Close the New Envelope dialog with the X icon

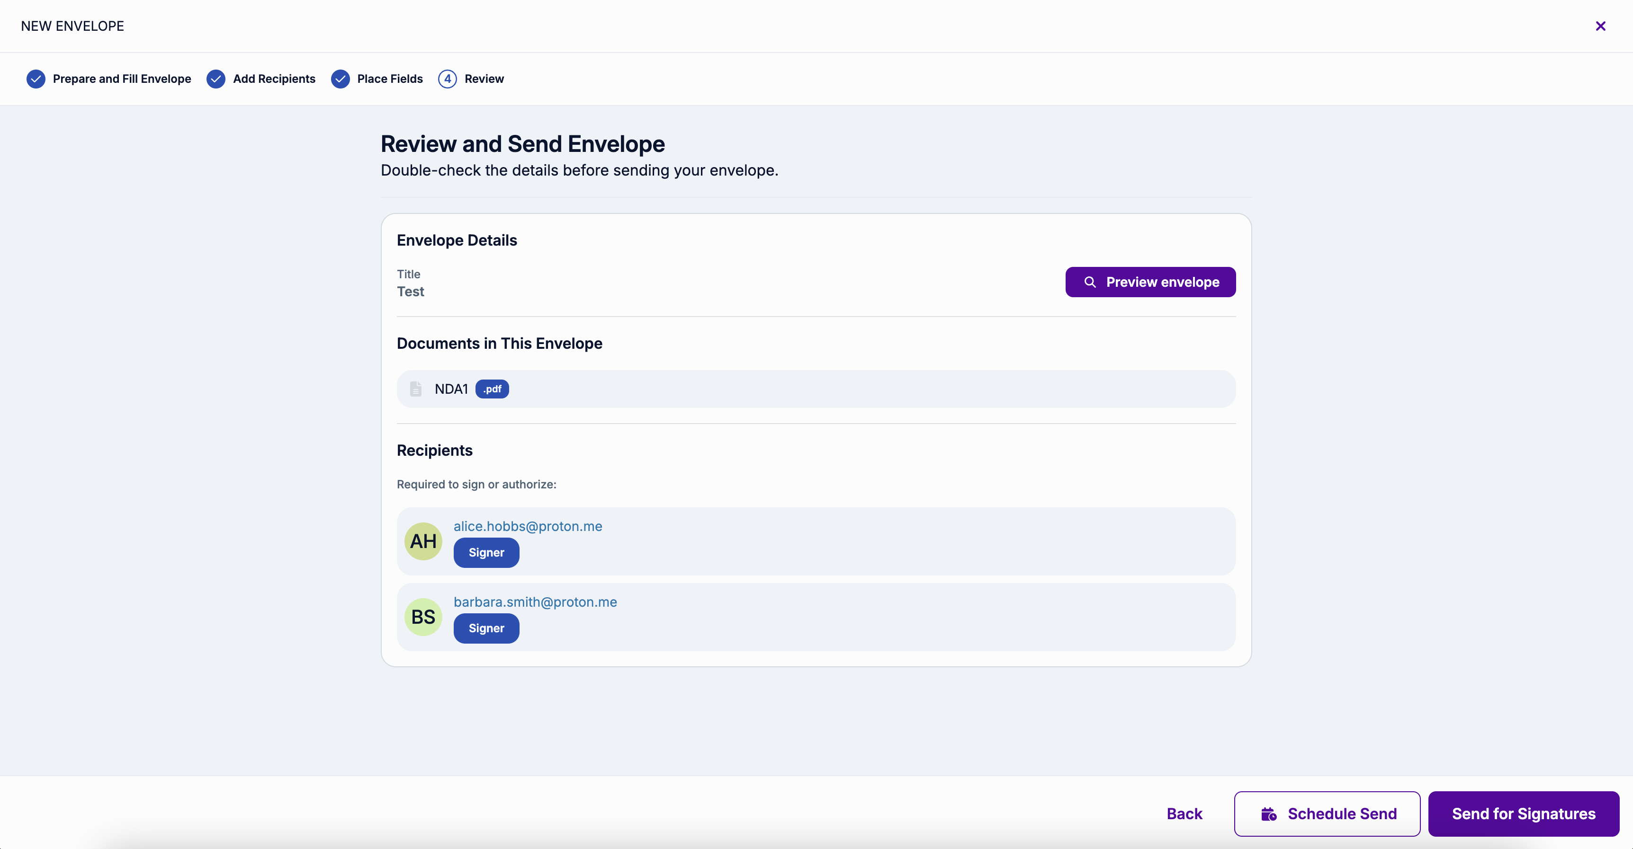[1600, 26]
